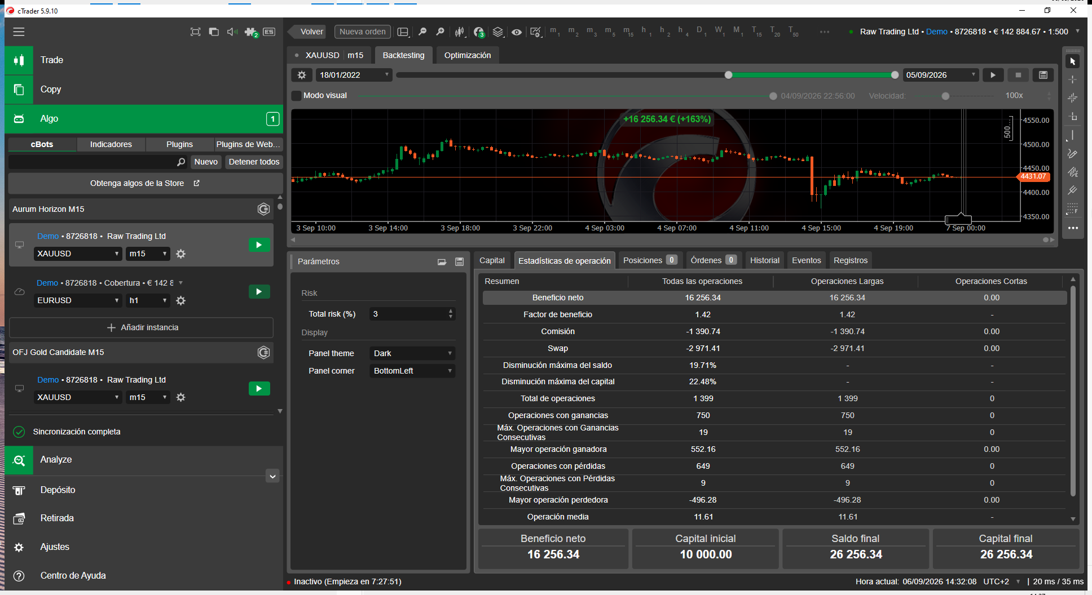Save backtest results with disk icon
1092x595 pixels.
click(x=1043, y=75)
